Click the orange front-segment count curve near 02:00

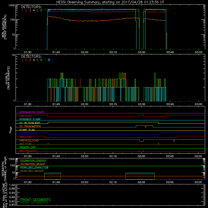[85, 21]
